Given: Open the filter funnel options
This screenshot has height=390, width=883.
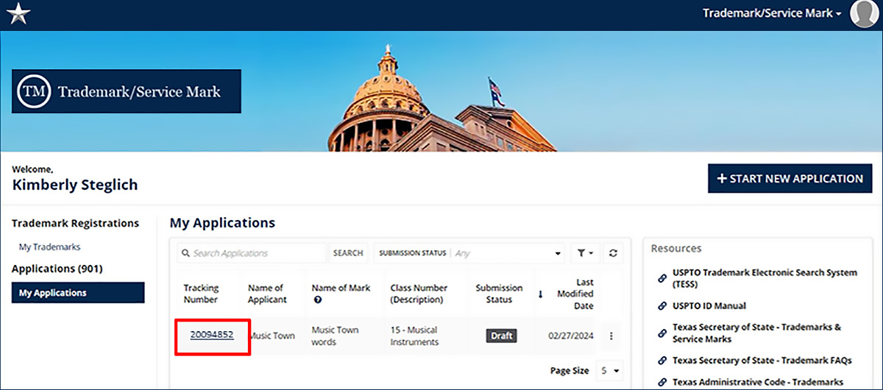Looking at the screenshot, I should coord(585,253).
